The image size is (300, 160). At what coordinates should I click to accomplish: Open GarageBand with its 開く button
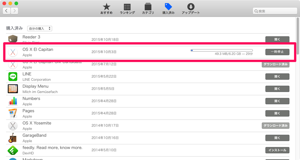pos(277,138)
